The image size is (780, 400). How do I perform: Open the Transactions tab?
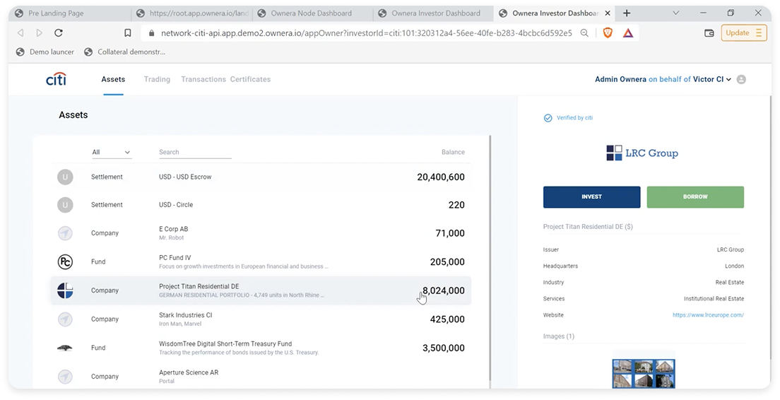click(203, 79)
